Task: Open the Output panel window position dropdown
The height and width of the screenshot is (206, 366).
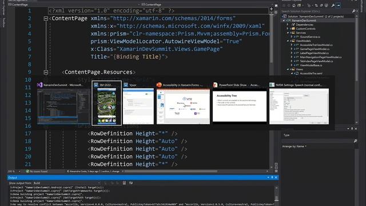Action: [x=268, y=177]
